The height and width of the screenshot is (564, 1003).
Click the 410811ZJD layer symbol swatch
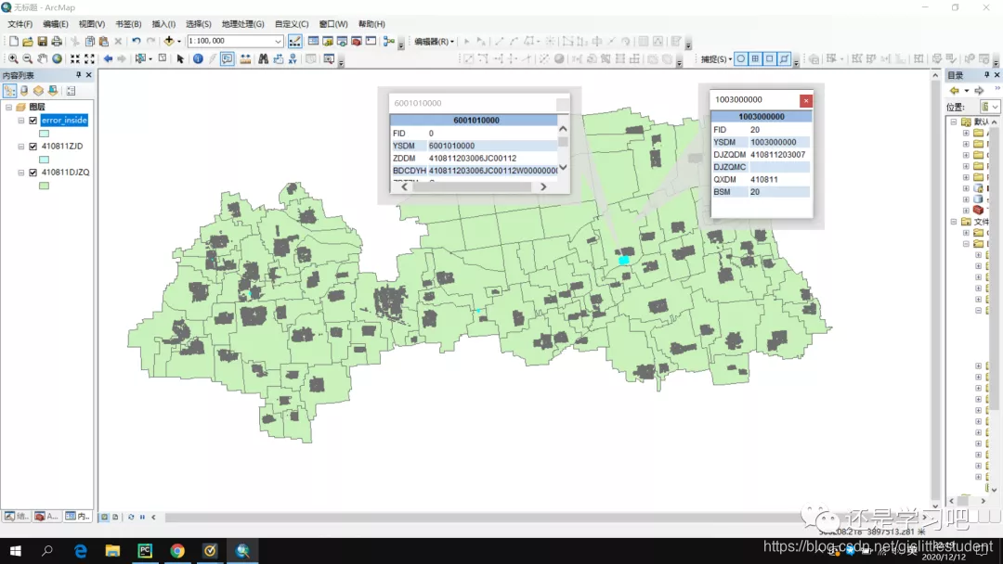[x=45, y=160]
